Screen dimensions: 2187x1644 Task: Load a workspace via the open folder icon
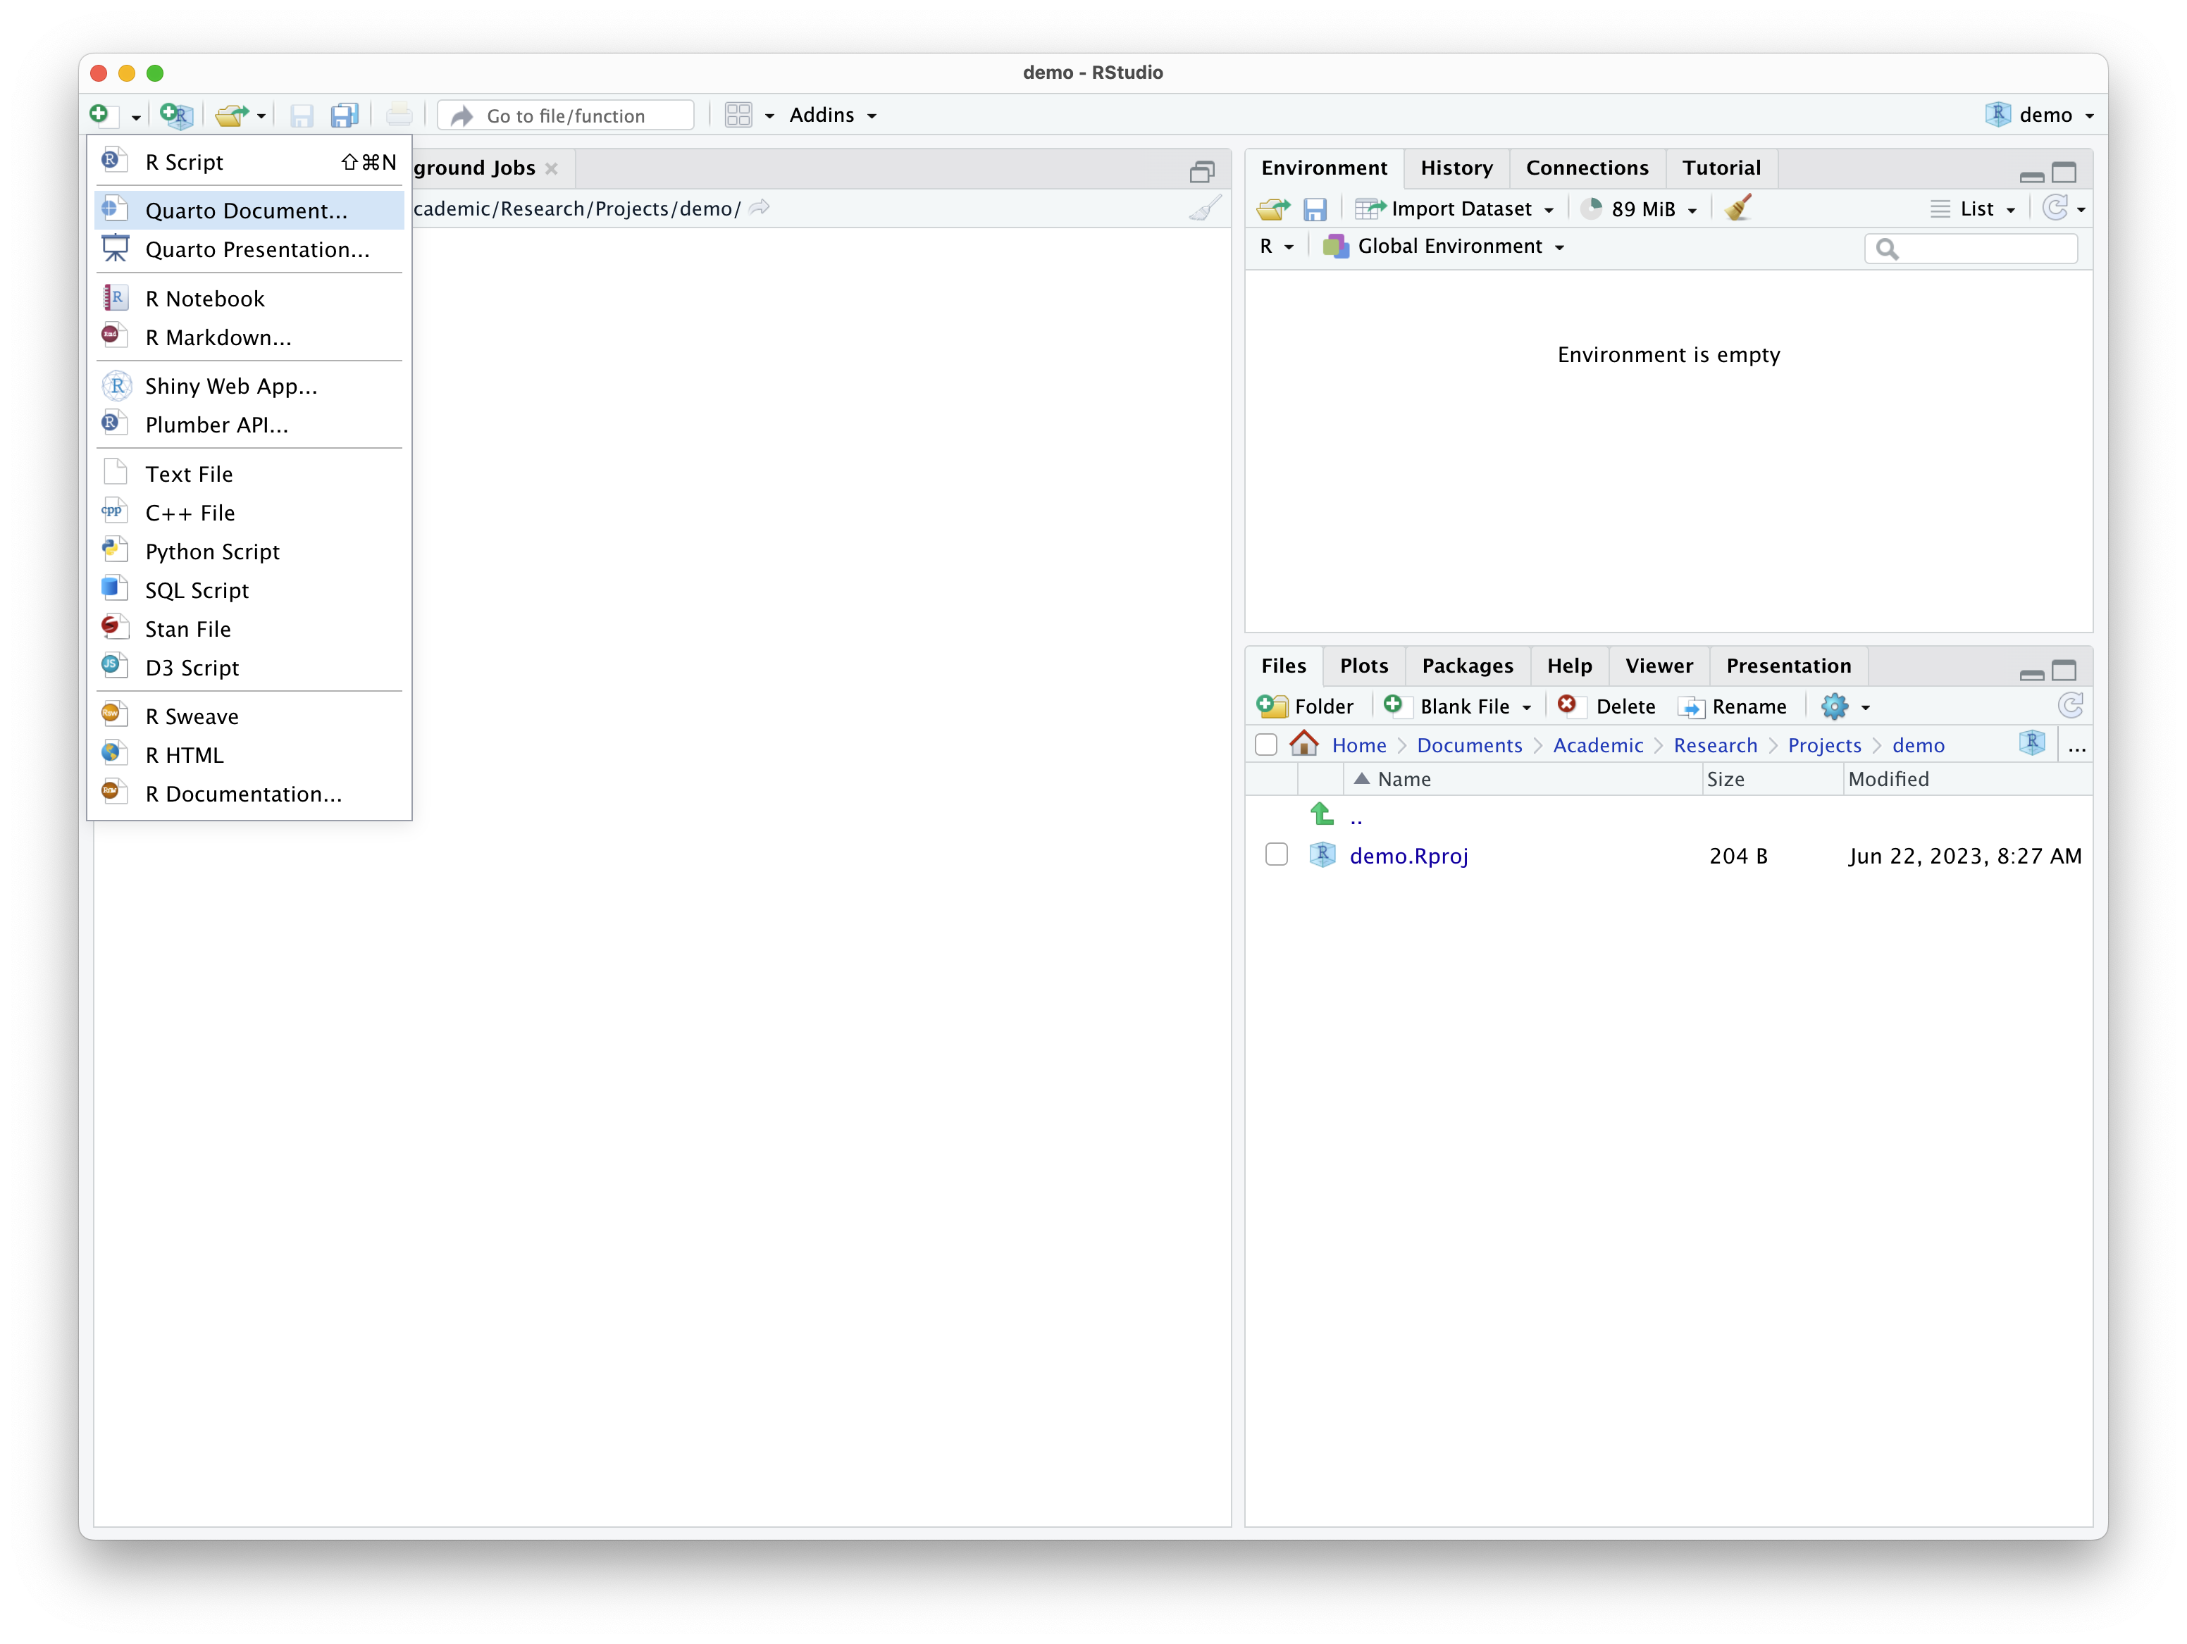[1273, 208]
